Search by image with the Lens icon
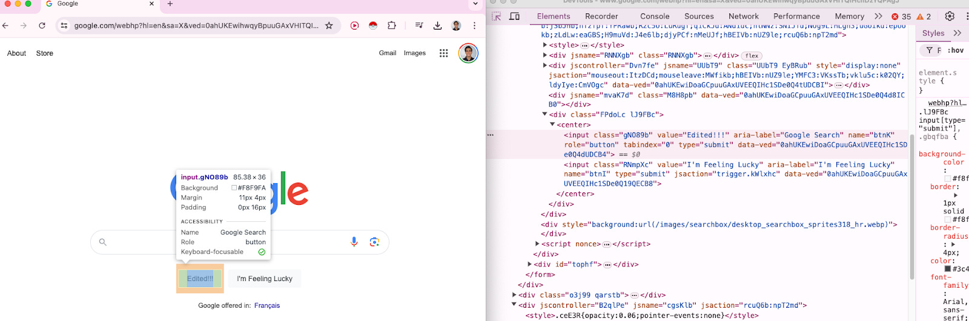The width and height of the screenshot is (969, 321). click(374, 242)
